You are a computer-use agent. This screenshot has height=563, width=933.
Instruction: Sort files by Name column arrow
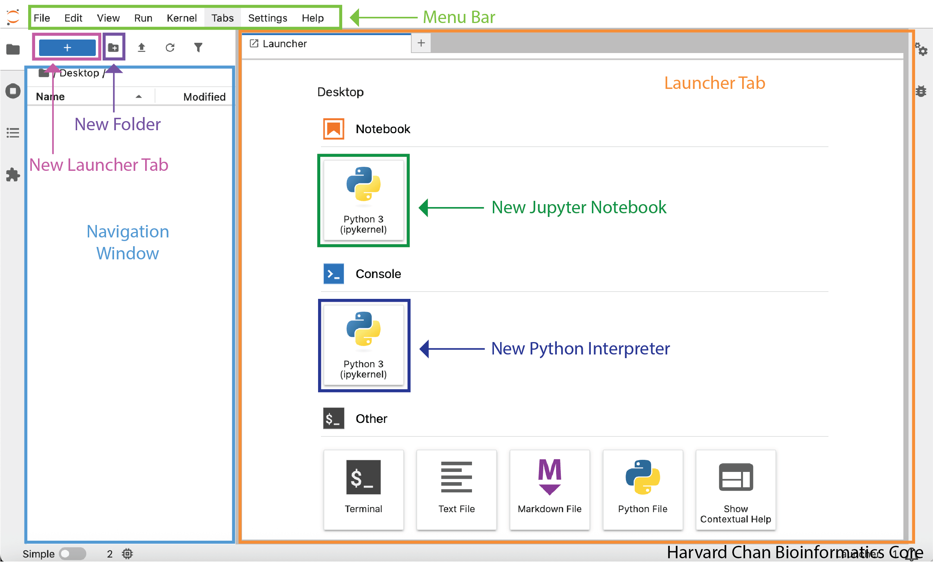click(x=139, y=97)
